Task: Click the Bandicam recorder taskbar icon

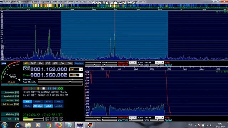Action: [x=90, y=125]
